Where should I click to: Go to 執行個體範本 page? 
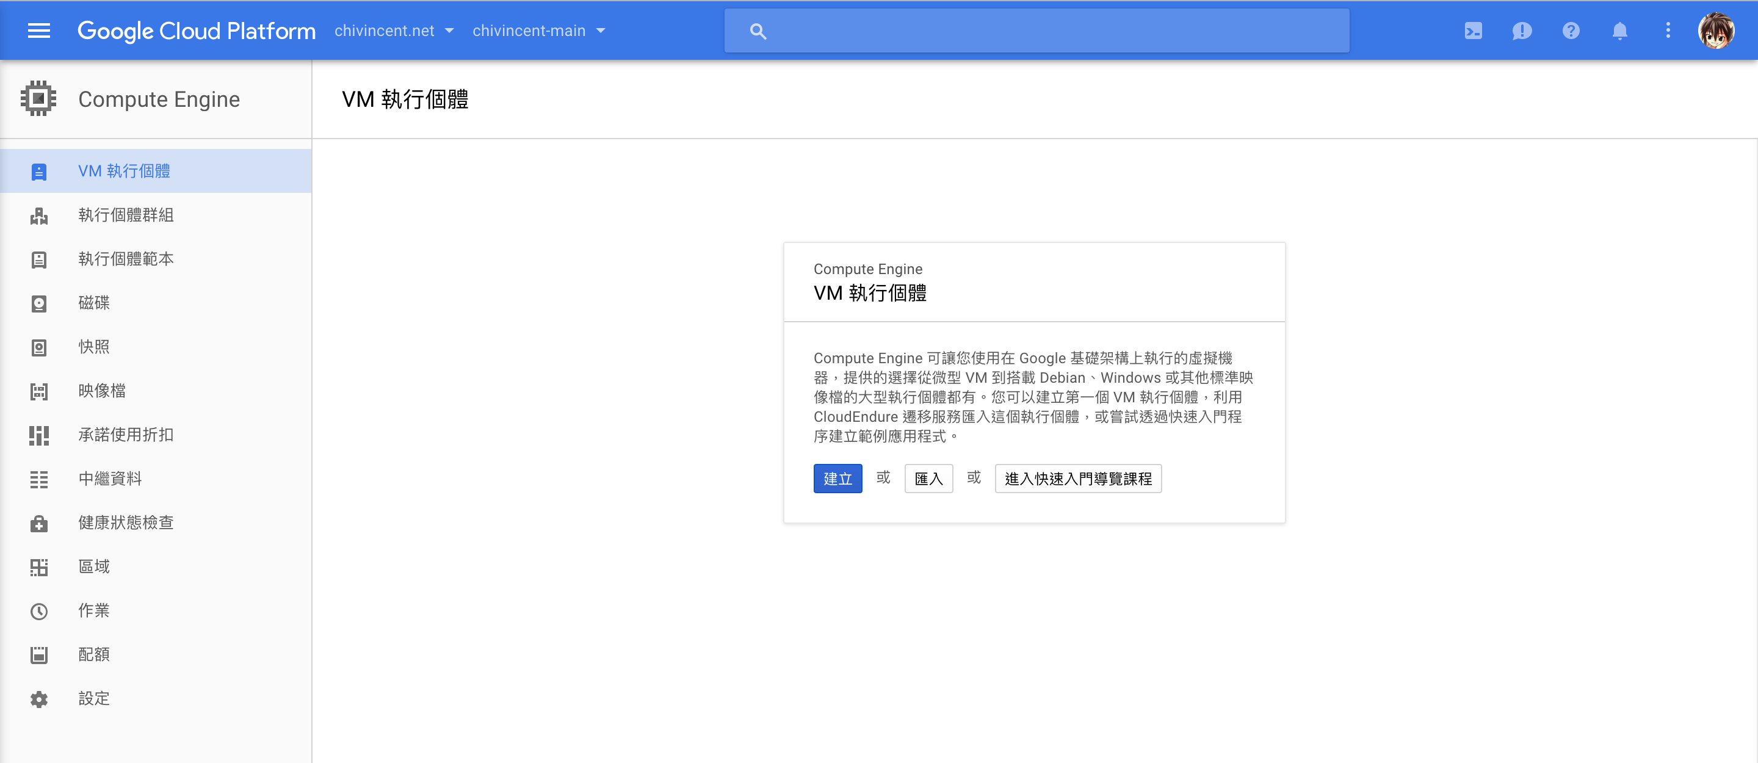[156, 259]
